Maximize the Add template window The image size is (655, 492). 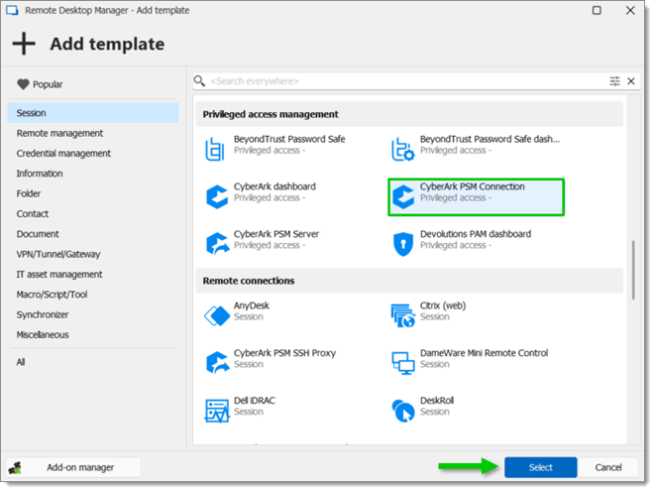[x=597, y=10]
